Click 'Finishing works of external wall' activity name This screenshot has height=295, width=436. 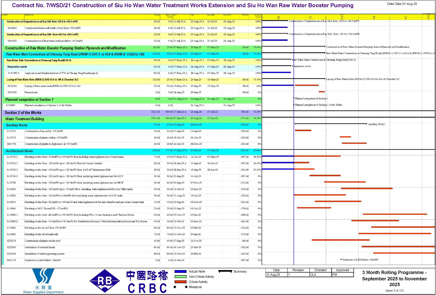pyautogui.click(x=41, y=234)
